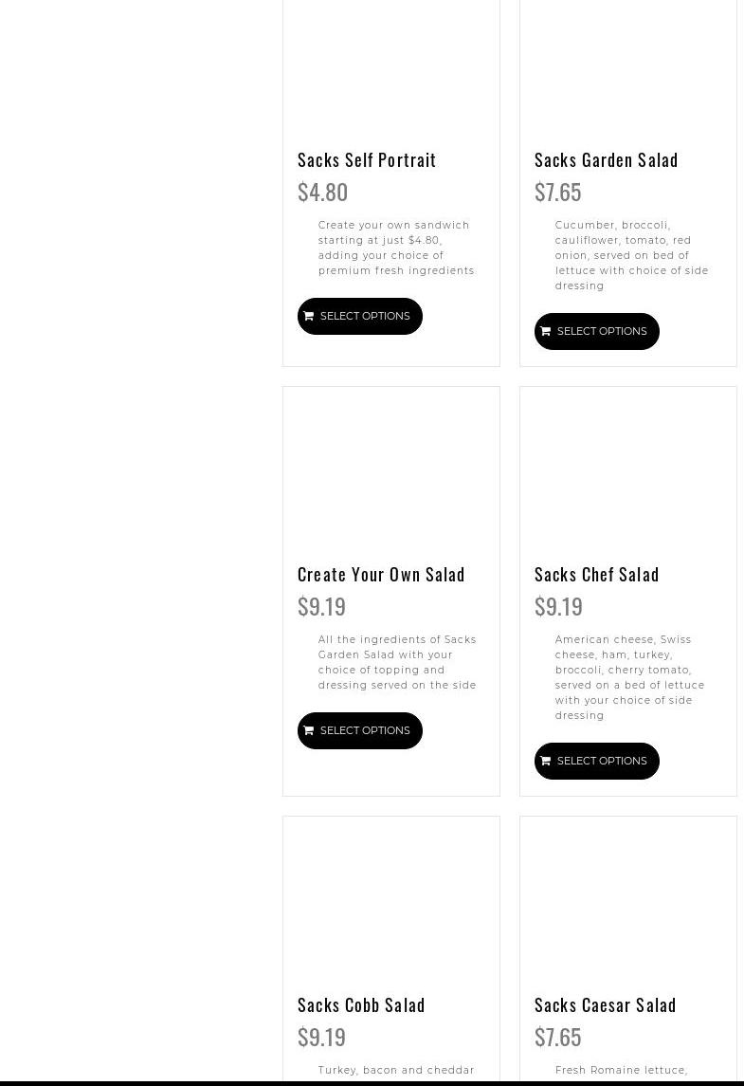
Task: Click cart icon on Sacks Chef Salad button
Action: pos(545,761)
